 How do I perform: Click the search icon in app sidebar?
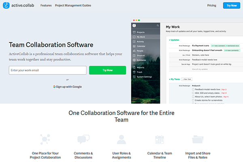click(158, 26)
